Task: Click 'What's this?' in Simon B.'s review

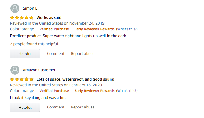Action: pos(127,29)
